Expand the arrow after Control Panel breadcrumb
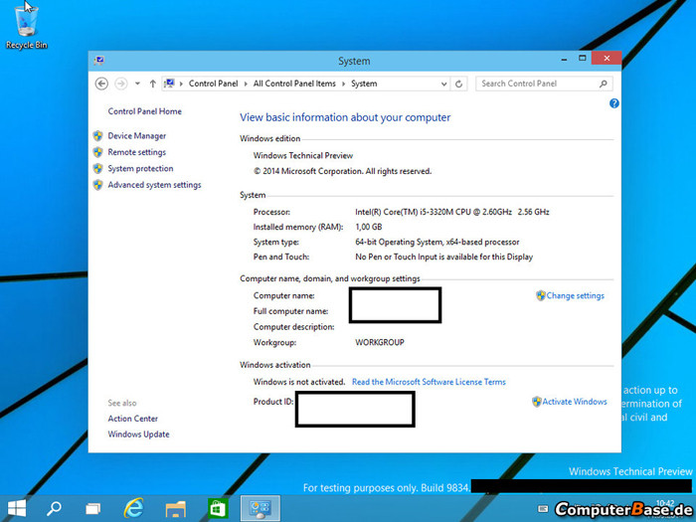Viewport: 696px width, 522px height. click(247, 84)
